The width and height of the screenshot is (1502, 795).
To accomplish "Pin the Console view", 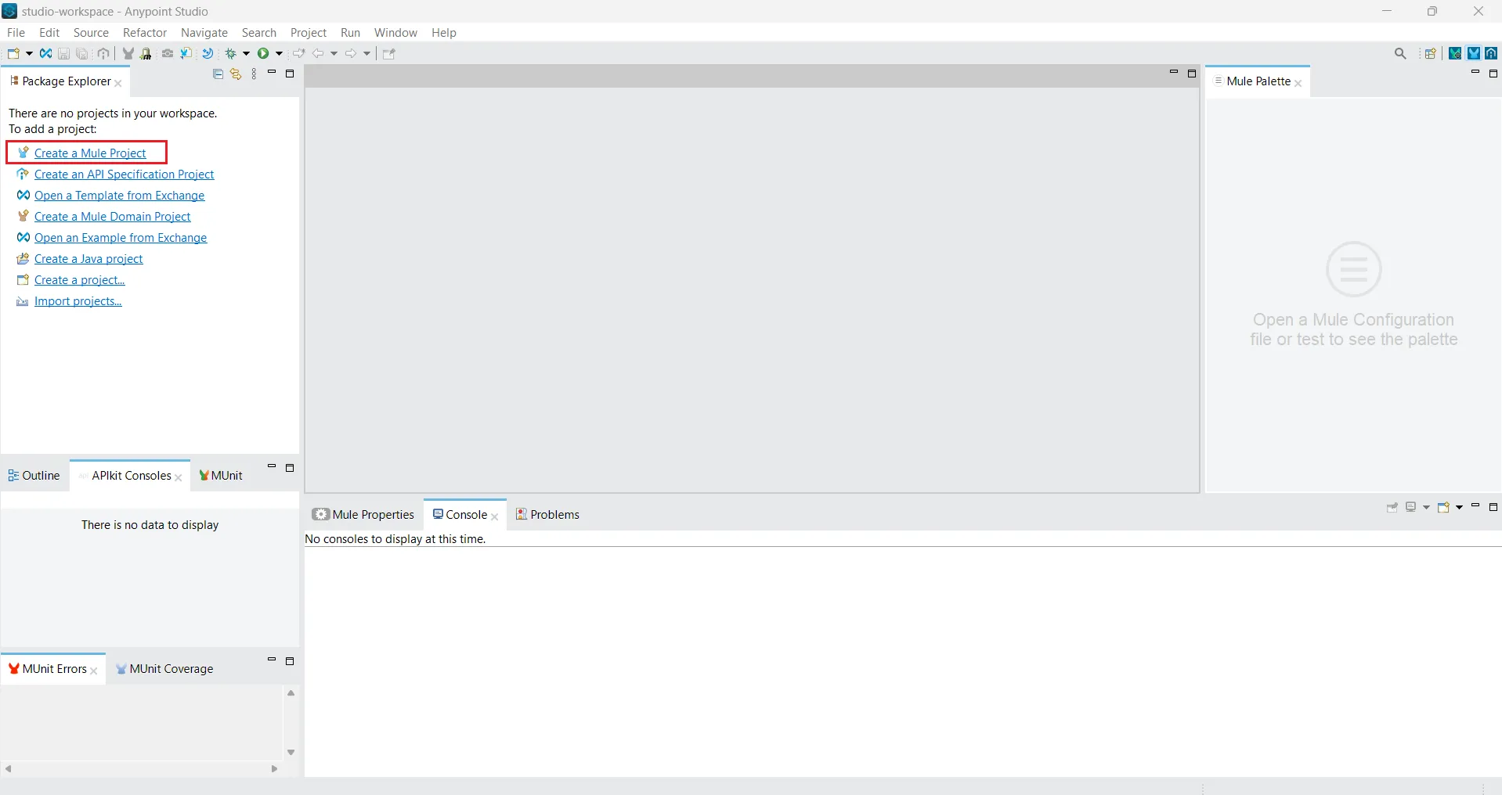I will coord(1392,507).
